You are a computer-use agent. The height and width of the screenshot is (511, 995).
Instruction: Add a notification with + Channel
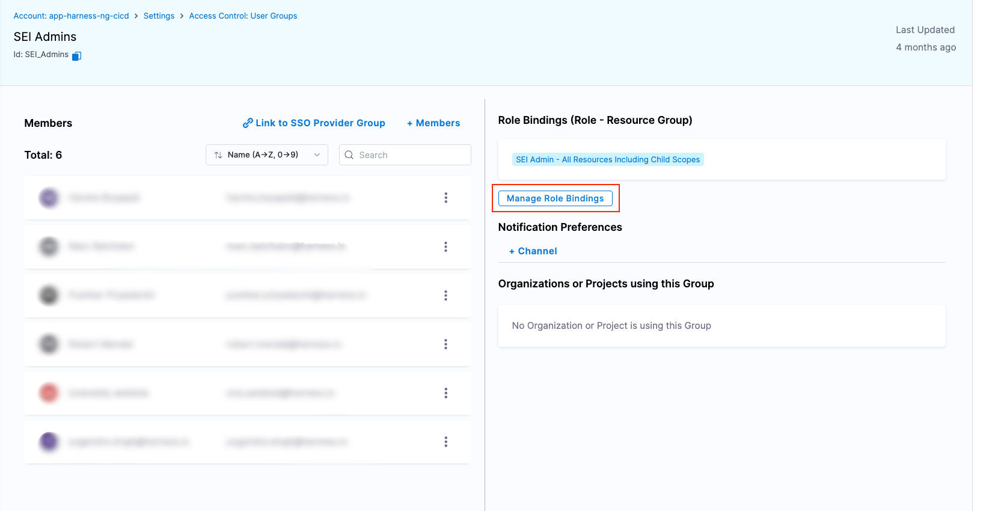tap(533, 251)
